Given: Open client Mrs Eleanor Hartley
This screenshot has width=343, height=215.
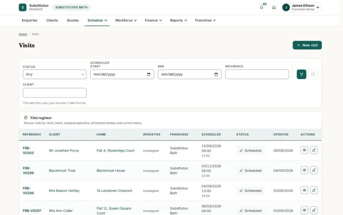Looking at the screenshot, I should pyautogui.click(x=64, y=190).
